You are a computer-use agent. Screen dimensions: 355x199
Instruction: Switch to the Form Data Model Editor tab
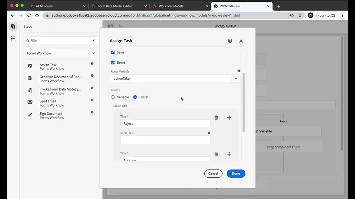tap(114, 6)
